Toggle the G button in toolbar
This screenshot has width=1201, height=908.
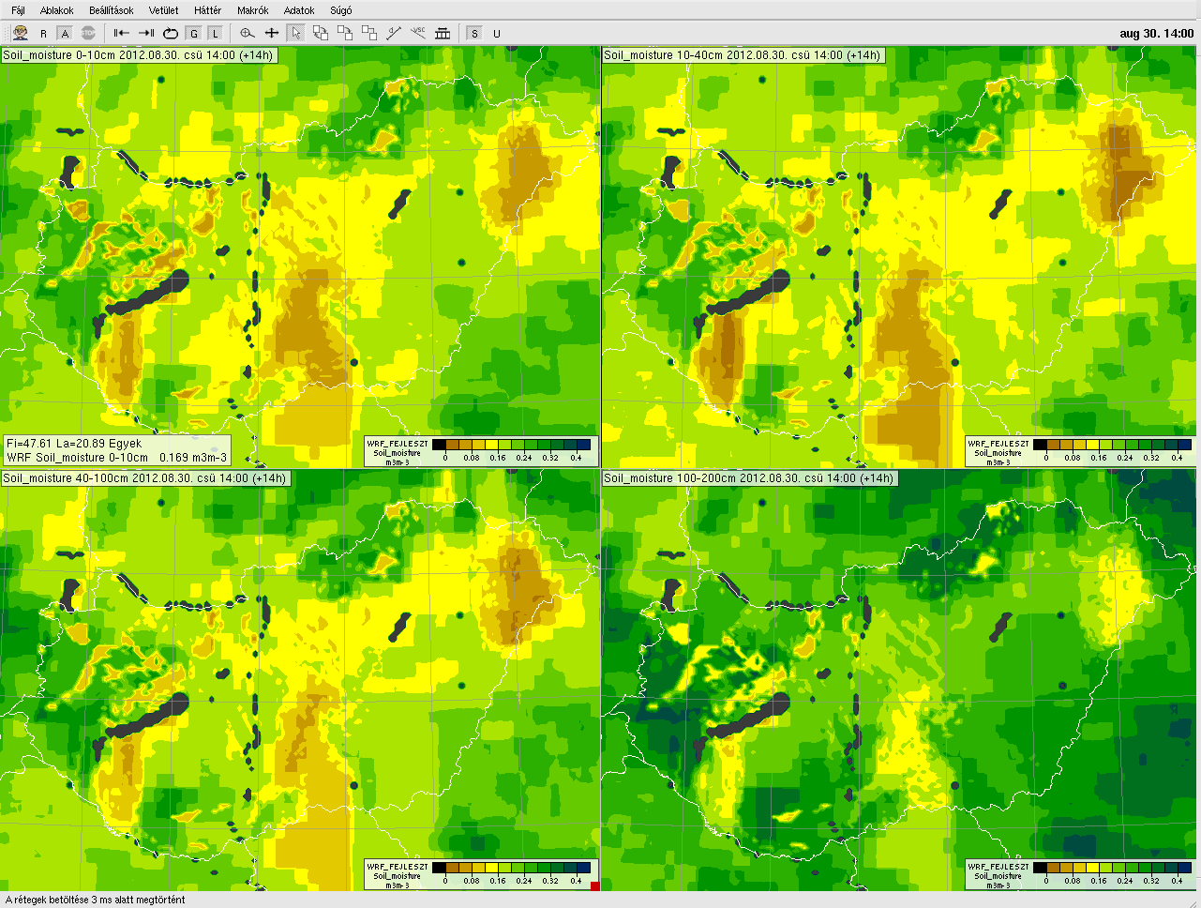[x=194, y=34]
